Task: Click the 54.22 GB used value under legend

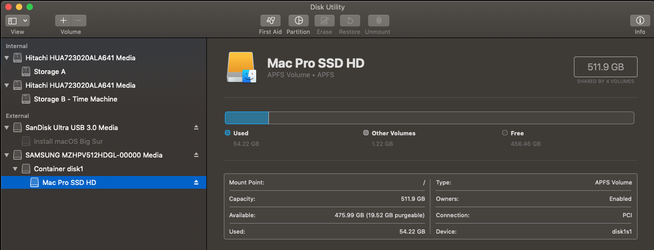Action: (x=246, y=144)
